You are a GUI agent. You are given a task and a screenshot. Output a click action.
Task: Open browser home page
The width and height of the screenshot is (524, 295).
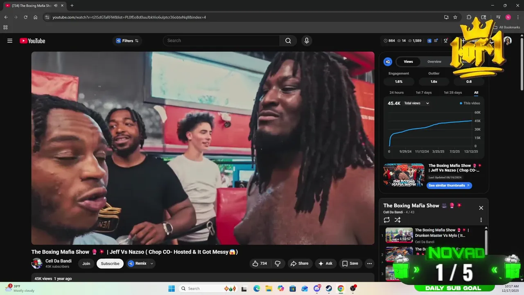[x=36, y=17]
